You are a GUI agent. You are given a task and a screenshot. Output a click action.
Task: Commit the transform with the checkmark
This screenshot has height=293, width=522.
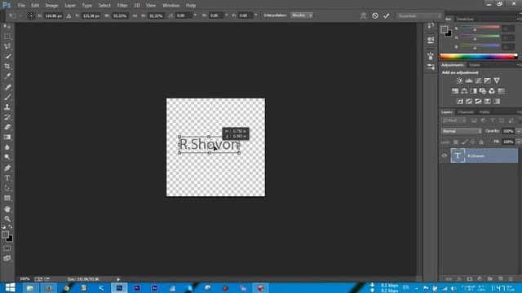click(386, 15)
